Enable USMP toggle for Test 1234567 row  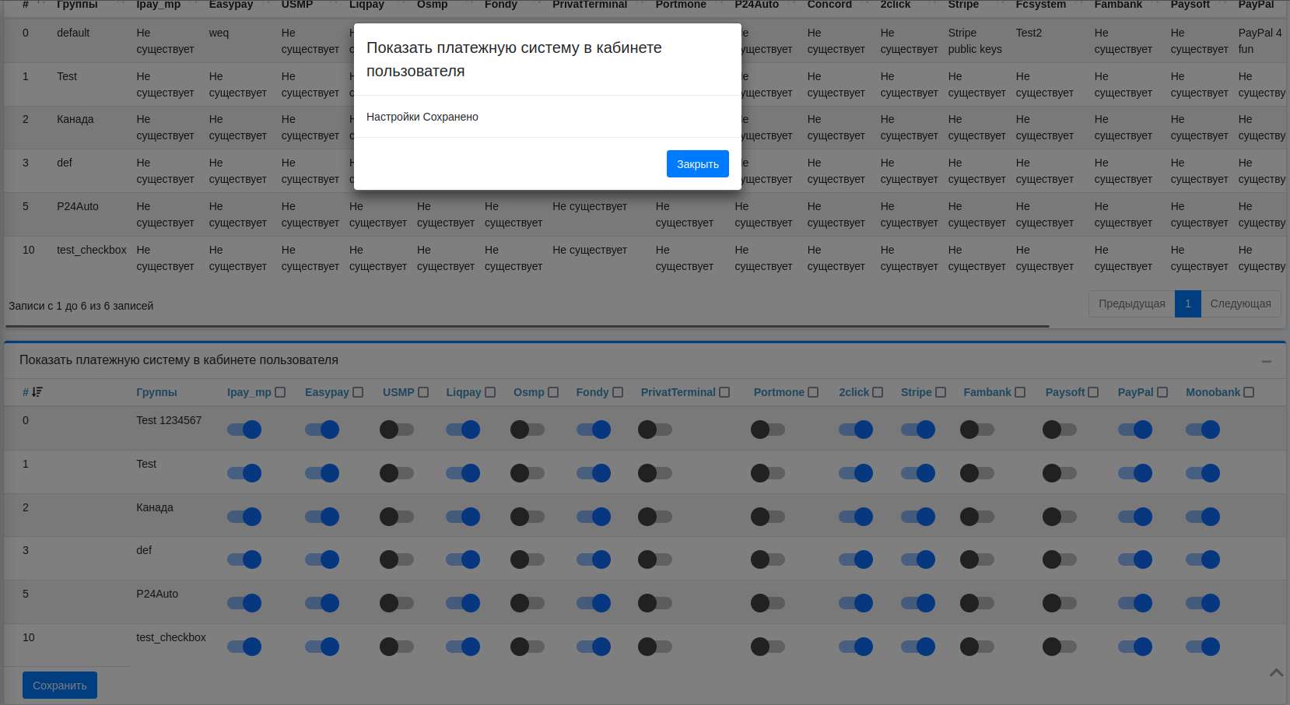coord(397,430)
